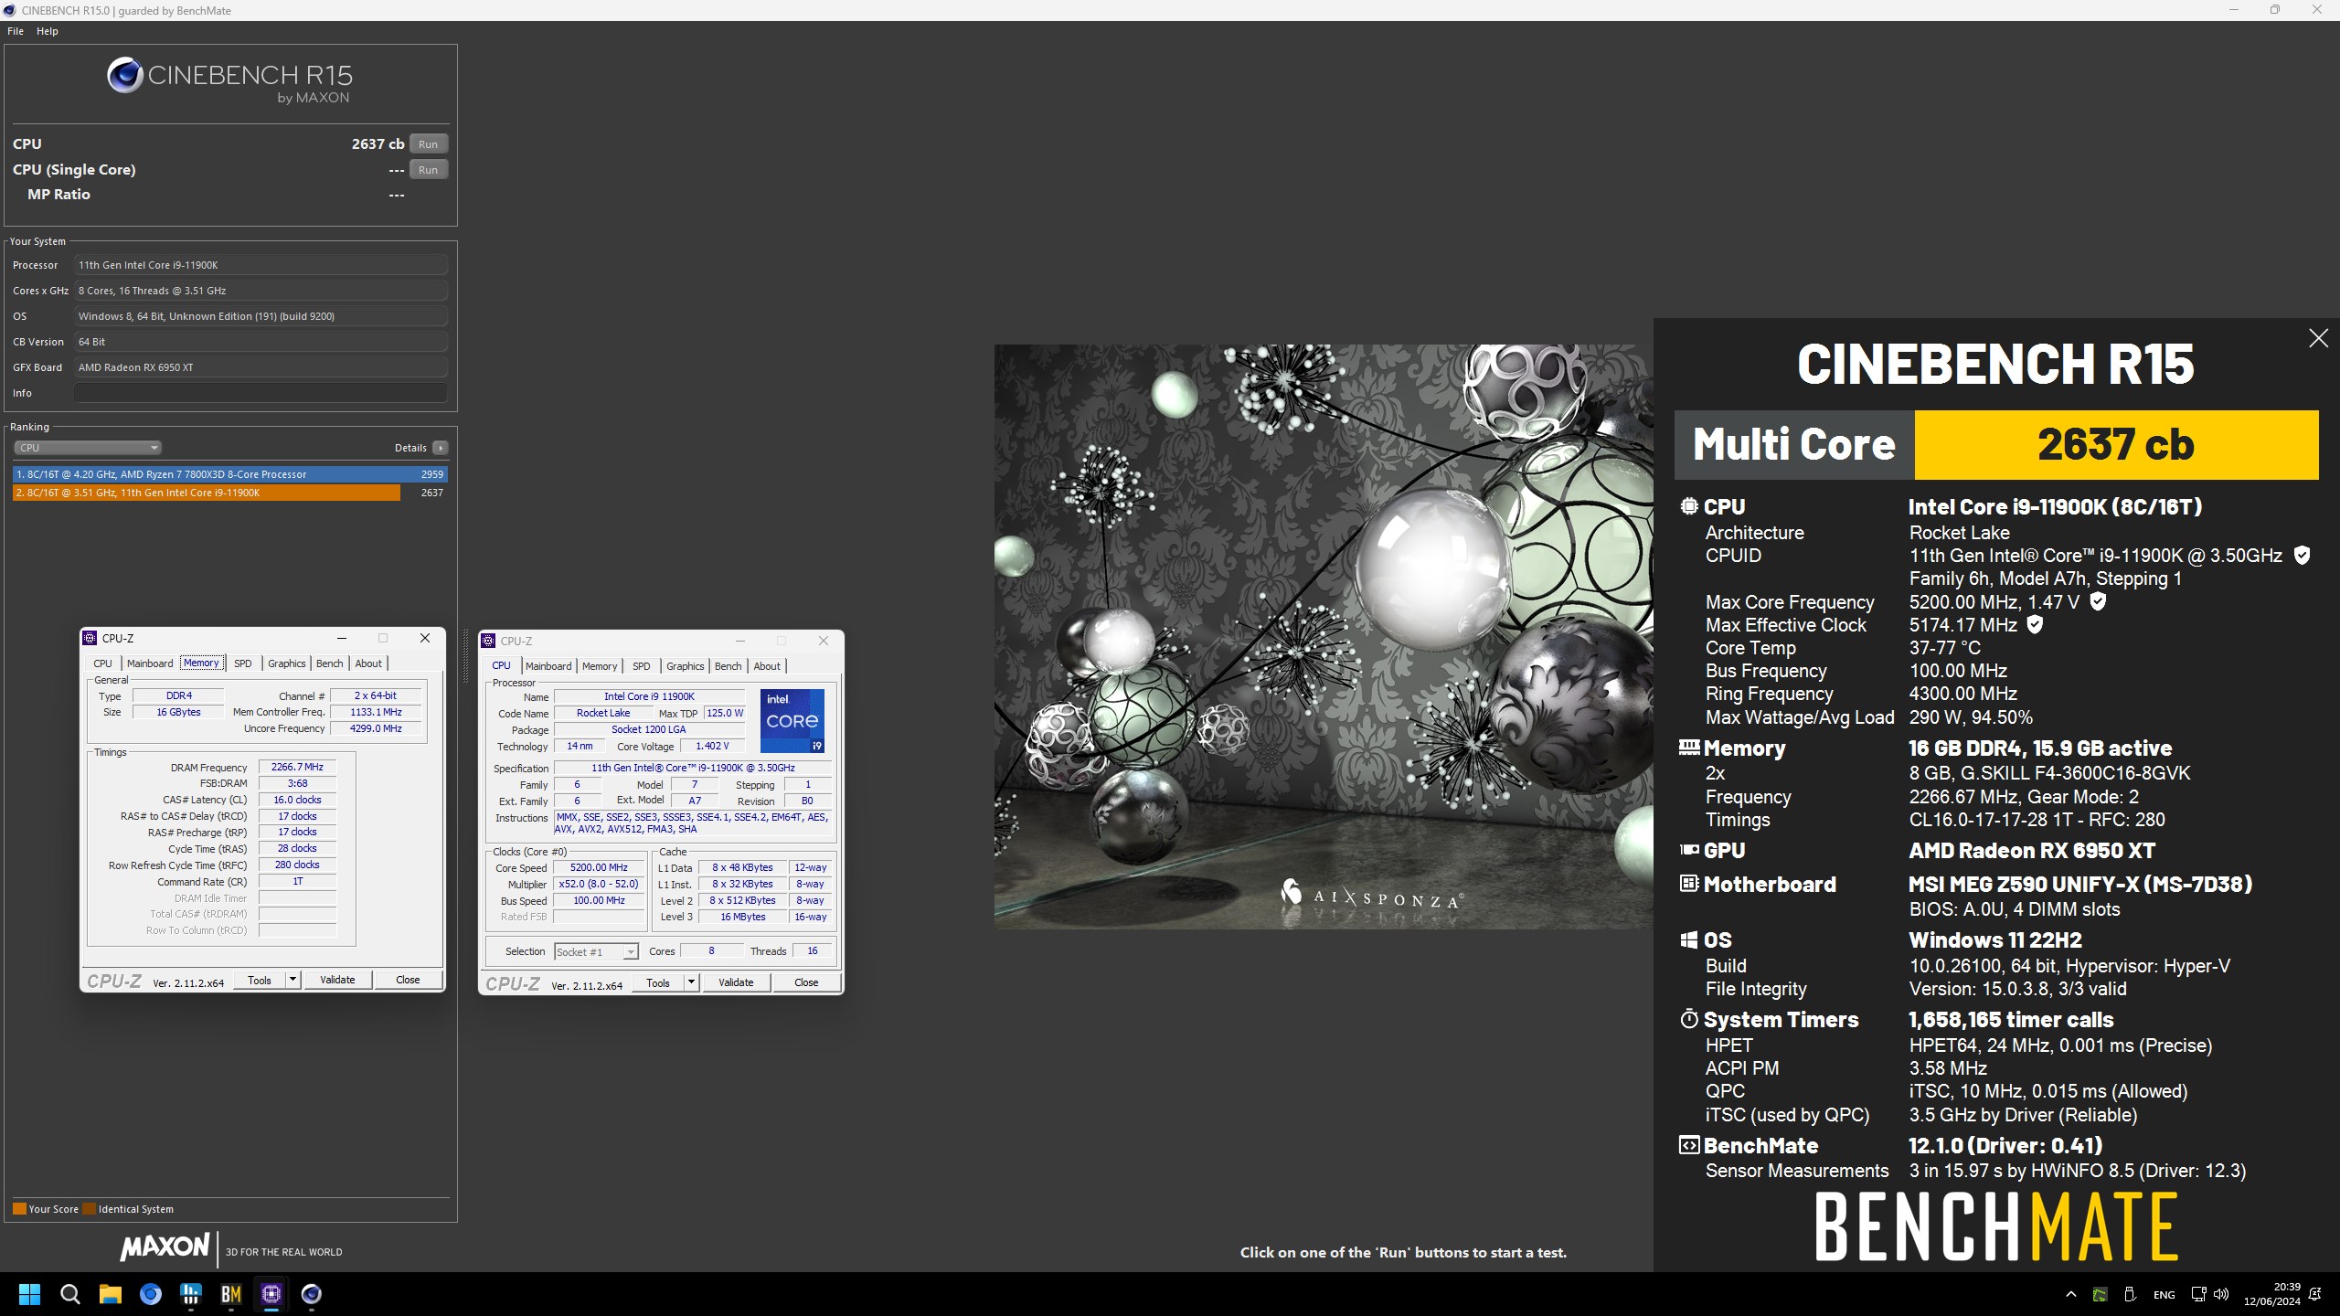The height and width of the screenshot is (1316, 2340).
Task: Switch to Cinebench from the taskbar
Action: click(312, 1294)
